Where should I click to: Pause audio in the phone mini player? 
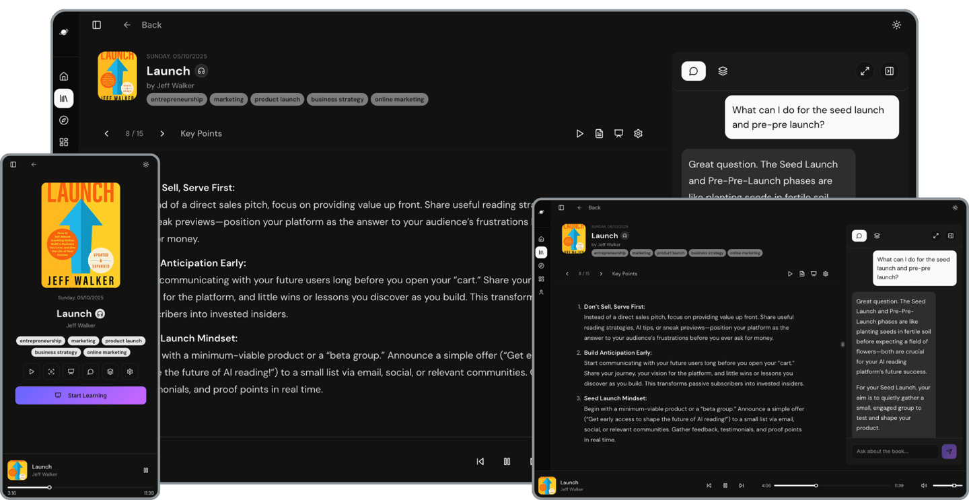[146, 470]
